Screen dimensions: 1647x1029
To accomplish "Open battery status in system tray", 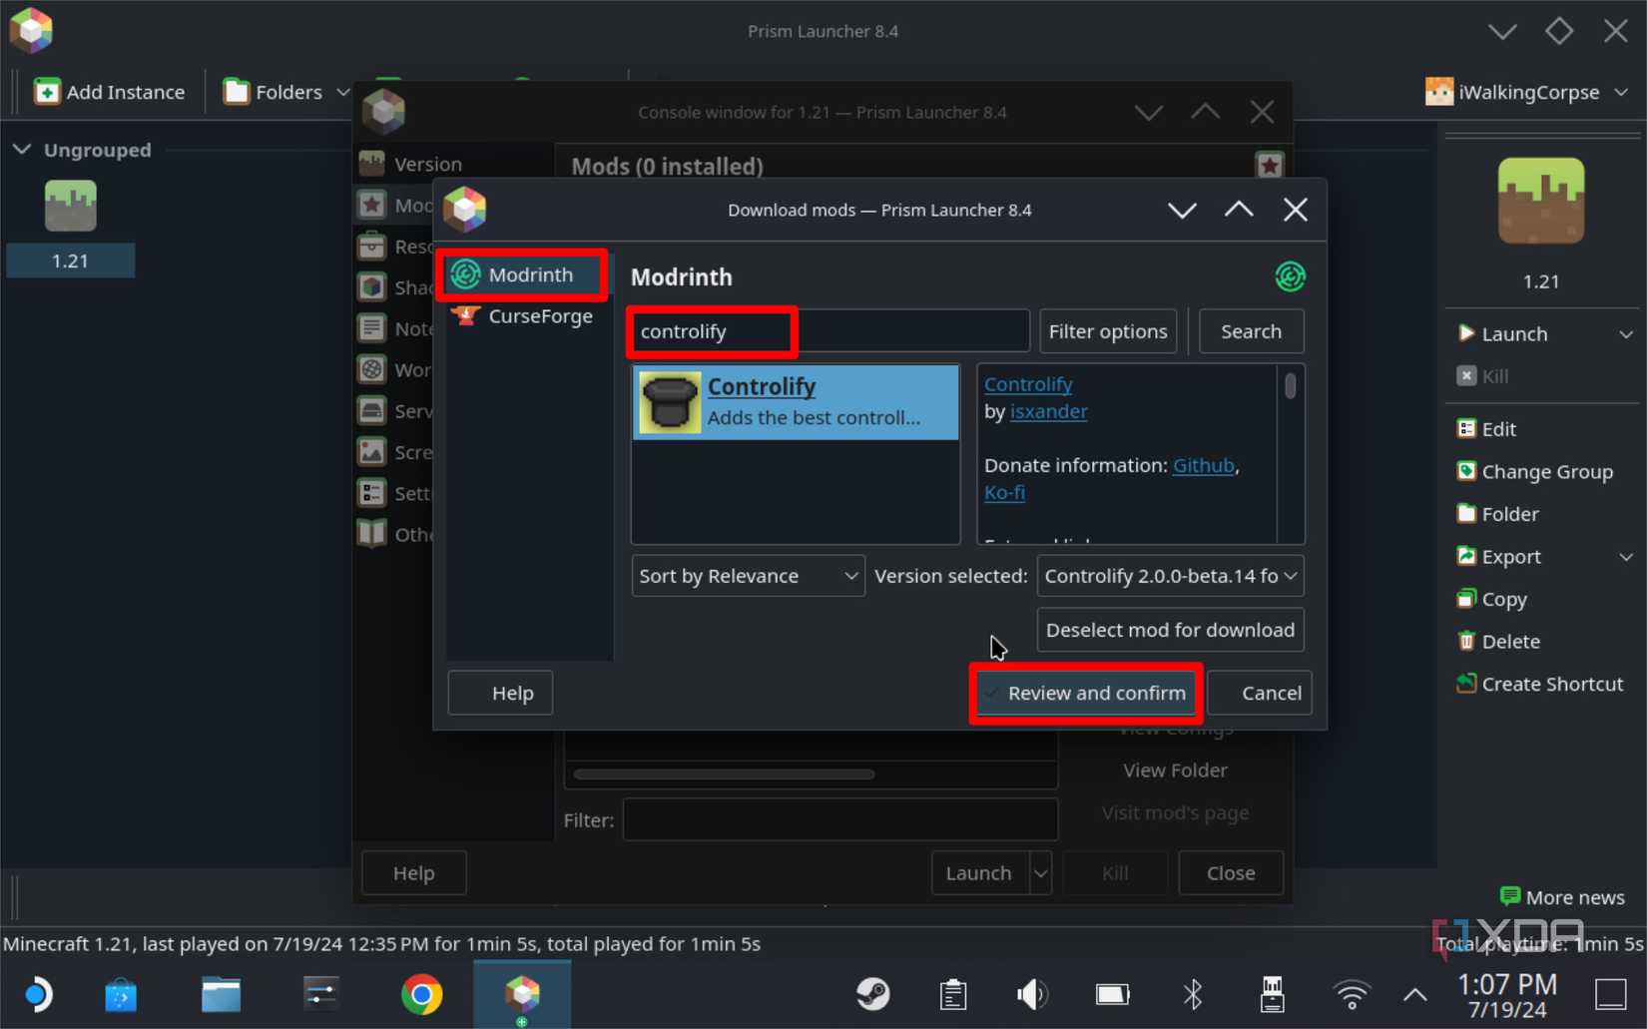I will [1112, 994].
